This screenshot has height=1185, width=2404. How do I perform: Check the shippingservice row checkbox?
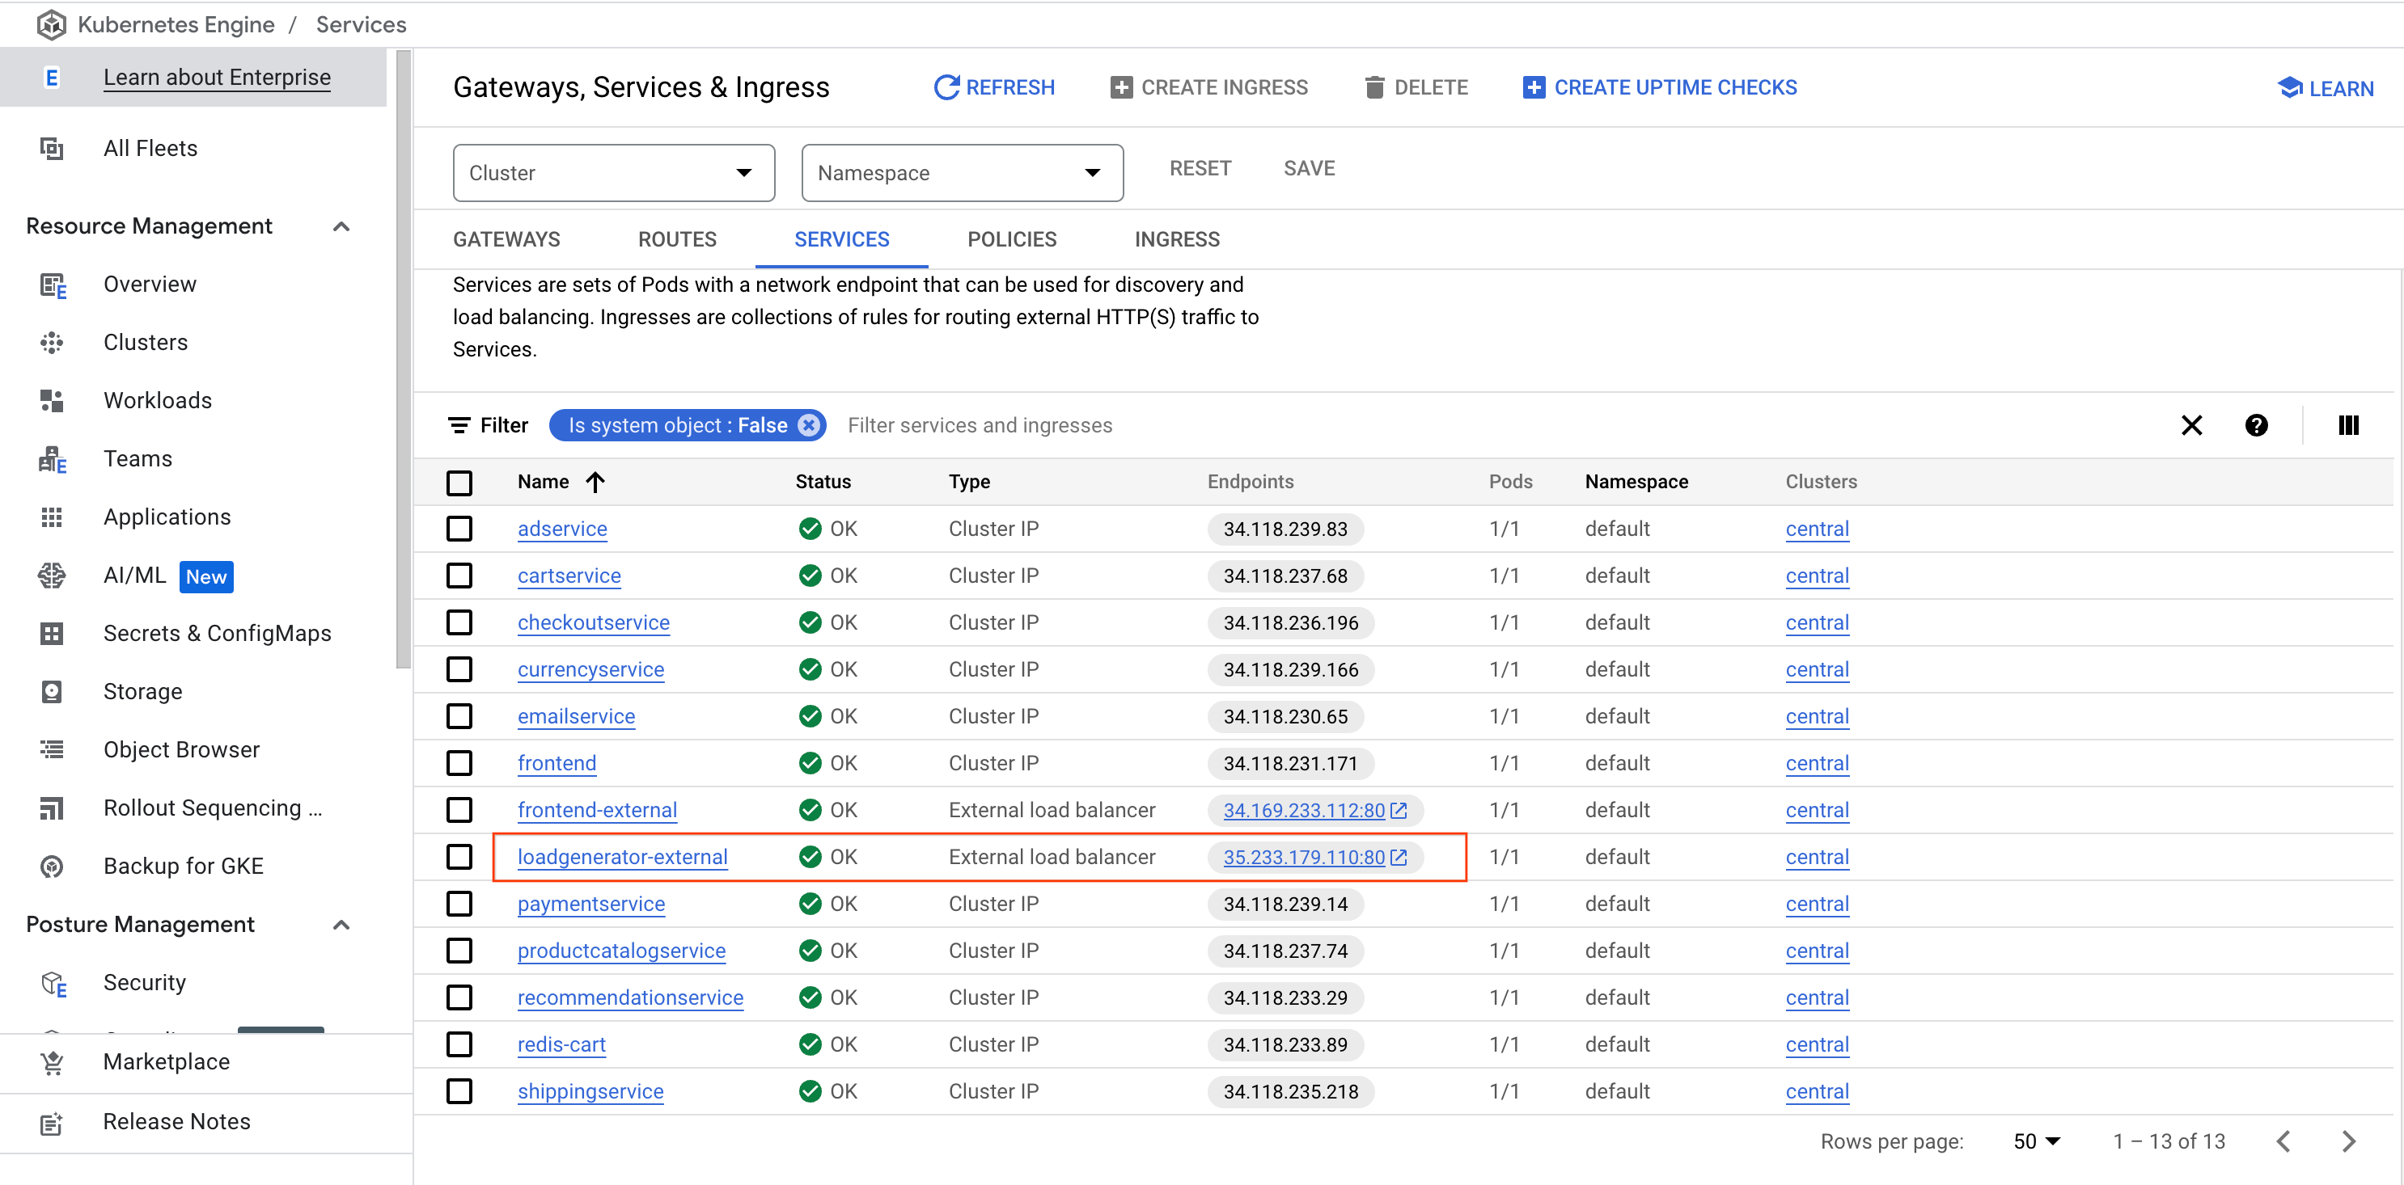click(459, 1091)
